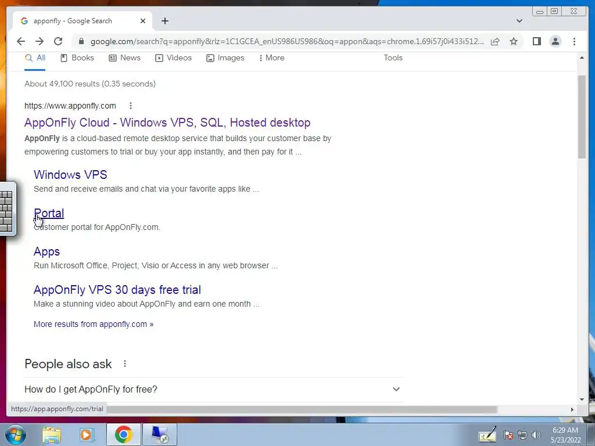Open the Windows VPS sitelink
595x446 pixels.
[70, 174]
